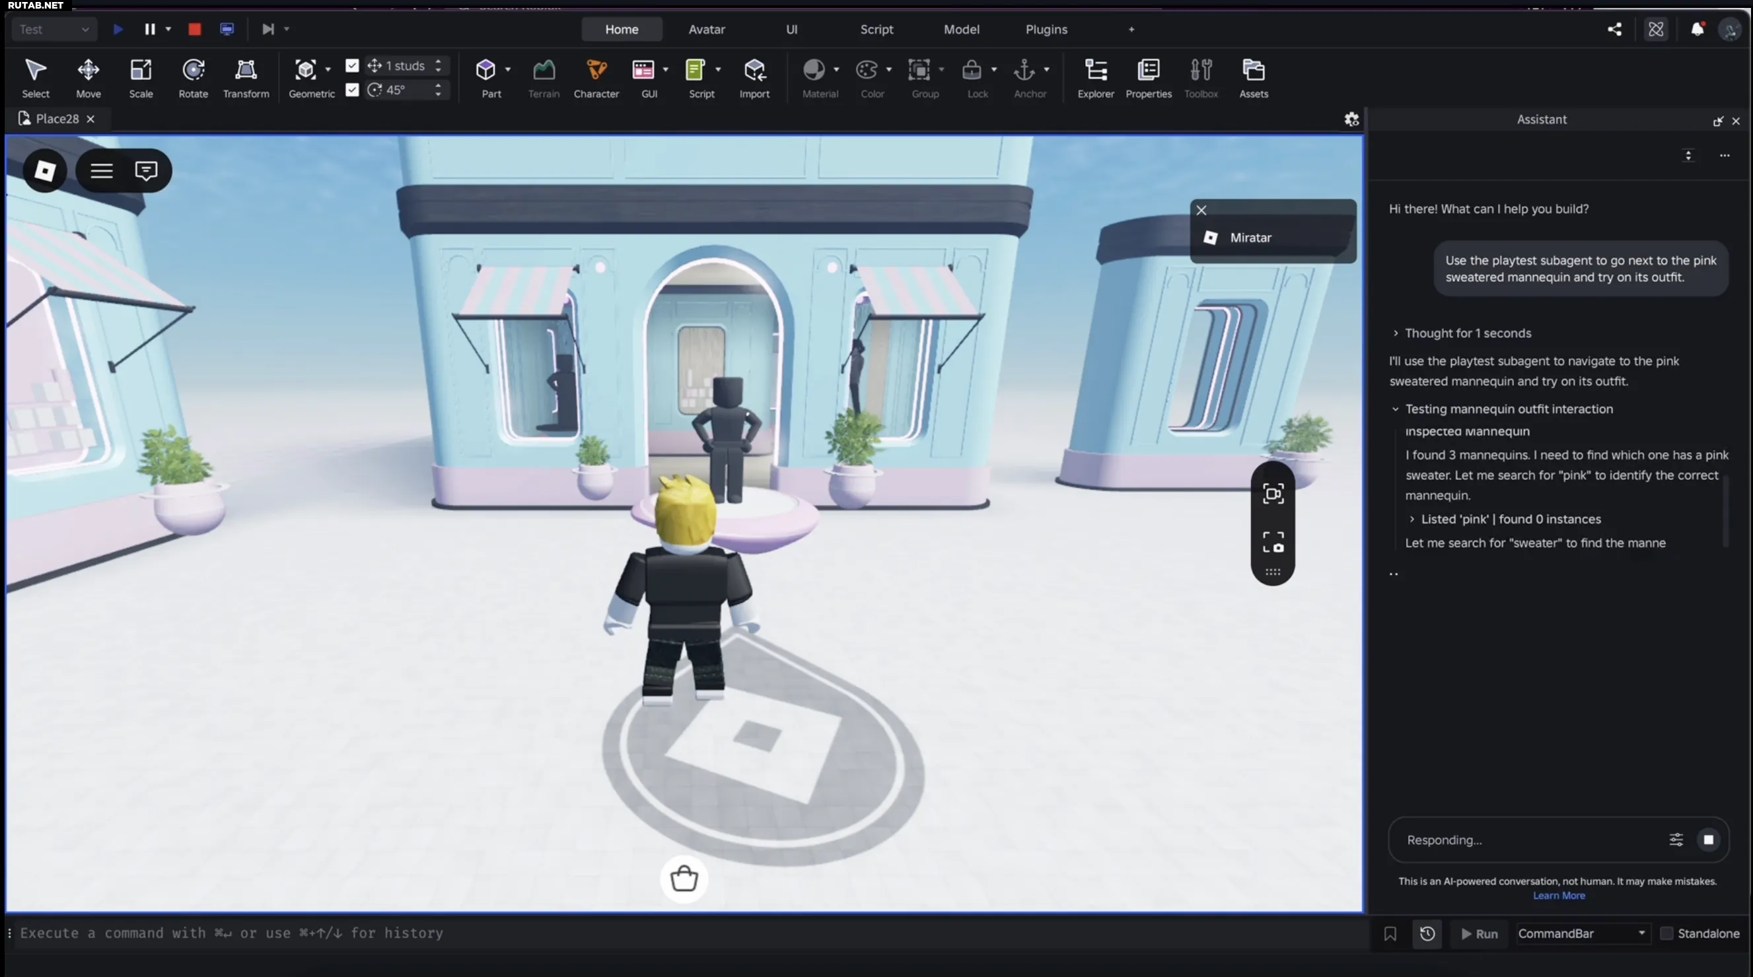
Task: Select the Rotate tool
Action: coord(194,77)
